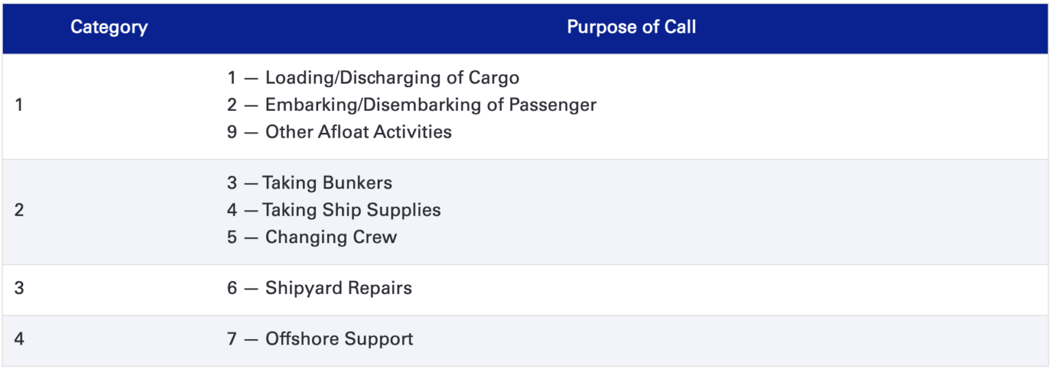Select the Other Afloat Activities line
1053x372 pixels.
coord(358,132)
